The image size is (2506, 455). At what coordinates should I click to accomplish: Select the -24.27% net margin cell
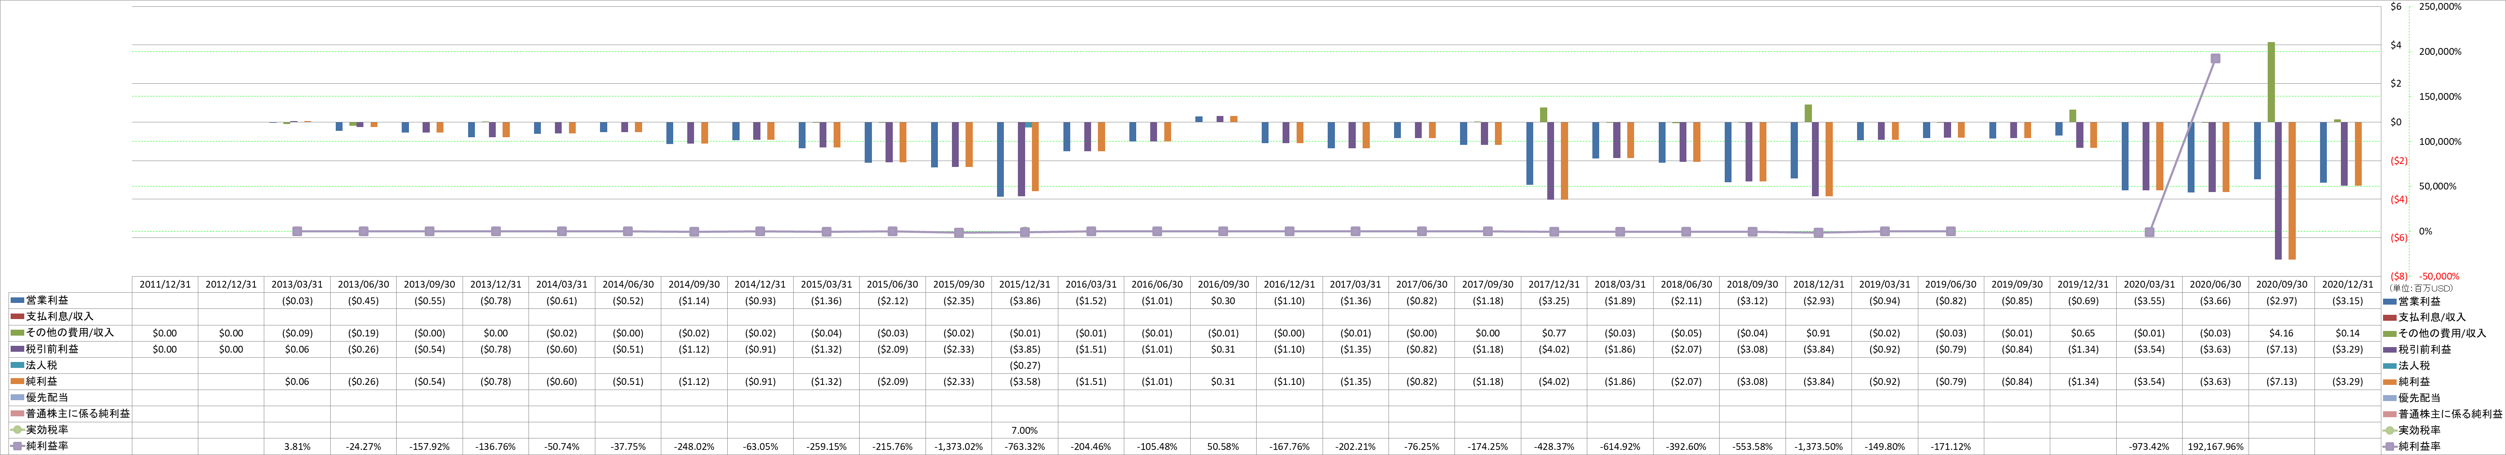click(363, 446)
